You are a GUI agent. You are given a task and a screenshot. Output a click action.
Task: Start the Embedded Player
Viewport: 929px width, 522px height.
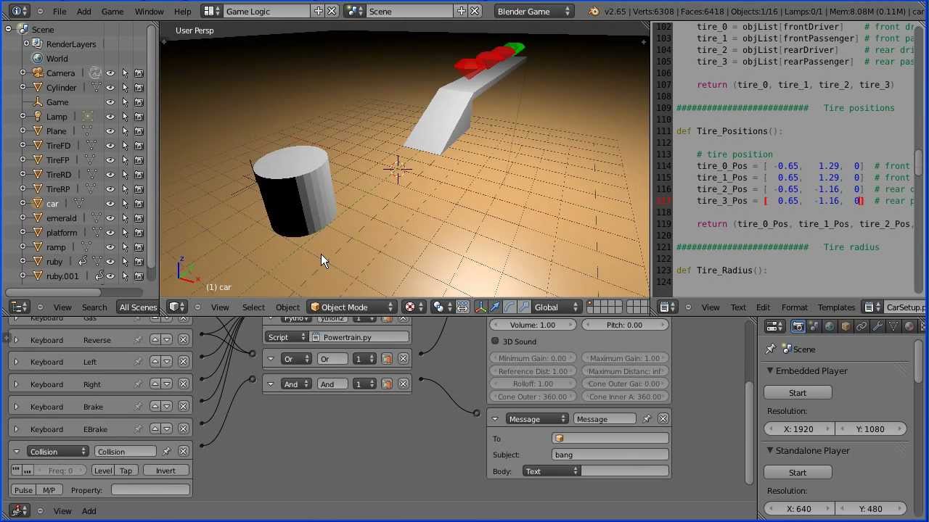point(797,392)
